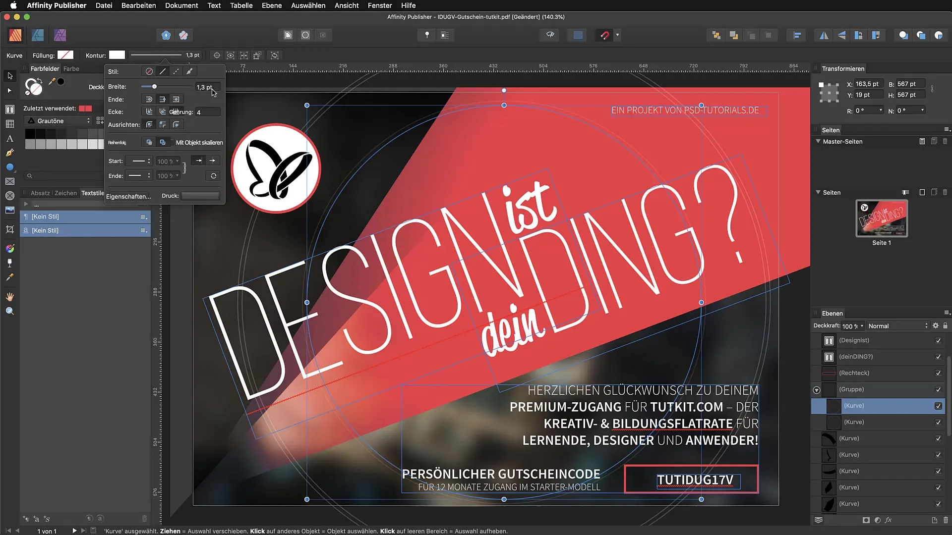Hide the (Designist) layer
952x535 pixels.
(938, 340)
